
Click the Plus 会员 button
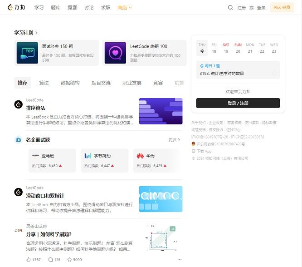click(x=282, y=8)
